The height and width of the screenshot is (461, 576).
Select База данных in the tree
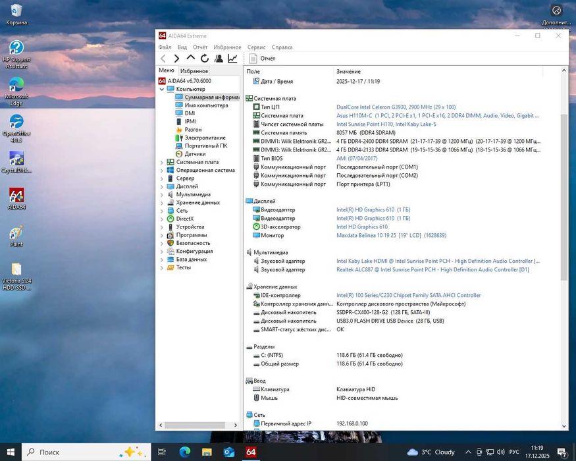pyautogui.click(x=191, y=259)
